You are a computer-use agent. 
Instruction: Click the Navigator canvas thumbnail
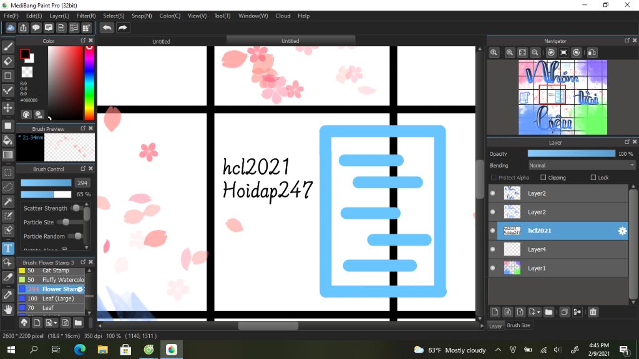click(563, 97)
